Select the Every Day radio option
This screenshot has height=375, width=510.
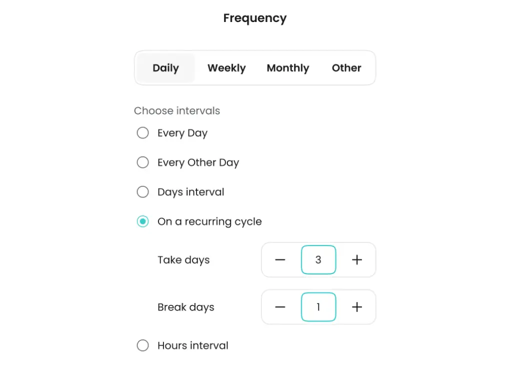pyautogui.click(x=143, y=133)
